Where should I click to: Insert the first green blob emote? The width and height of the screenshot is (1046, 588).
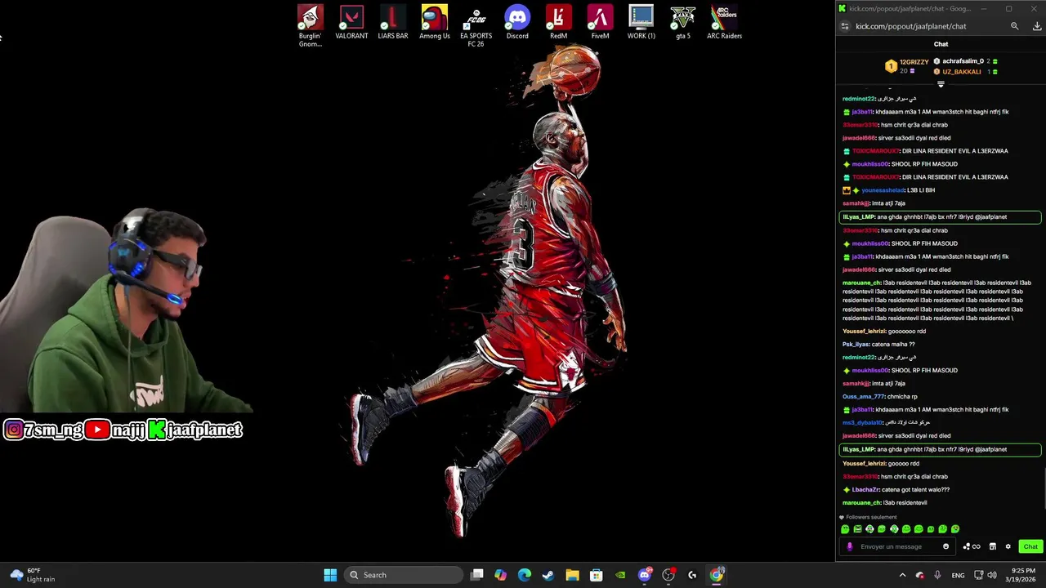pos(845,529)
